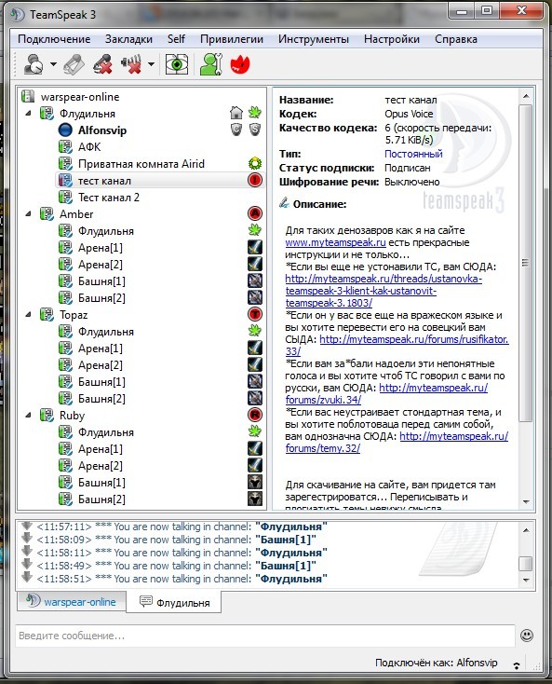
Task: Click the green ring icon on Airid room
Action: pyautogui.click(x=255, y=164)
